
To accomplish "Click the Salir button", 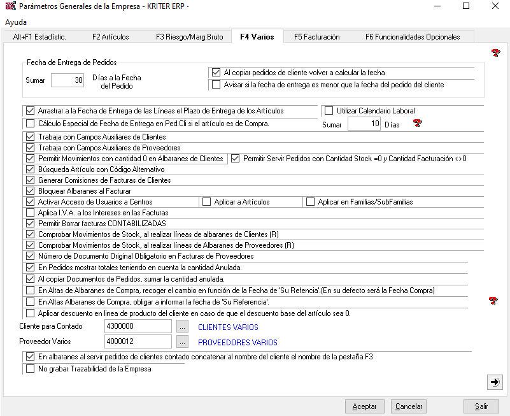I will click(481, 406).
